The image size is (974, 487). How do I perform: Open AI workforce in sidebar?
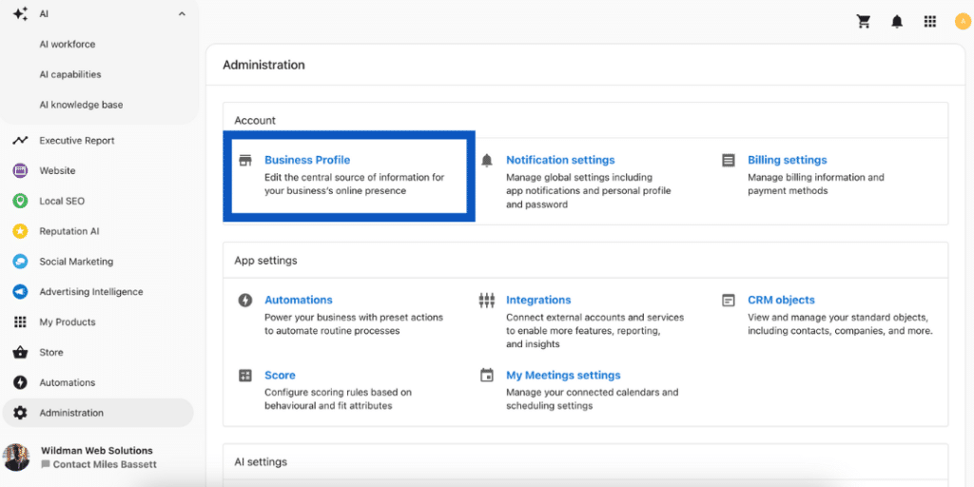click(68, 44)
